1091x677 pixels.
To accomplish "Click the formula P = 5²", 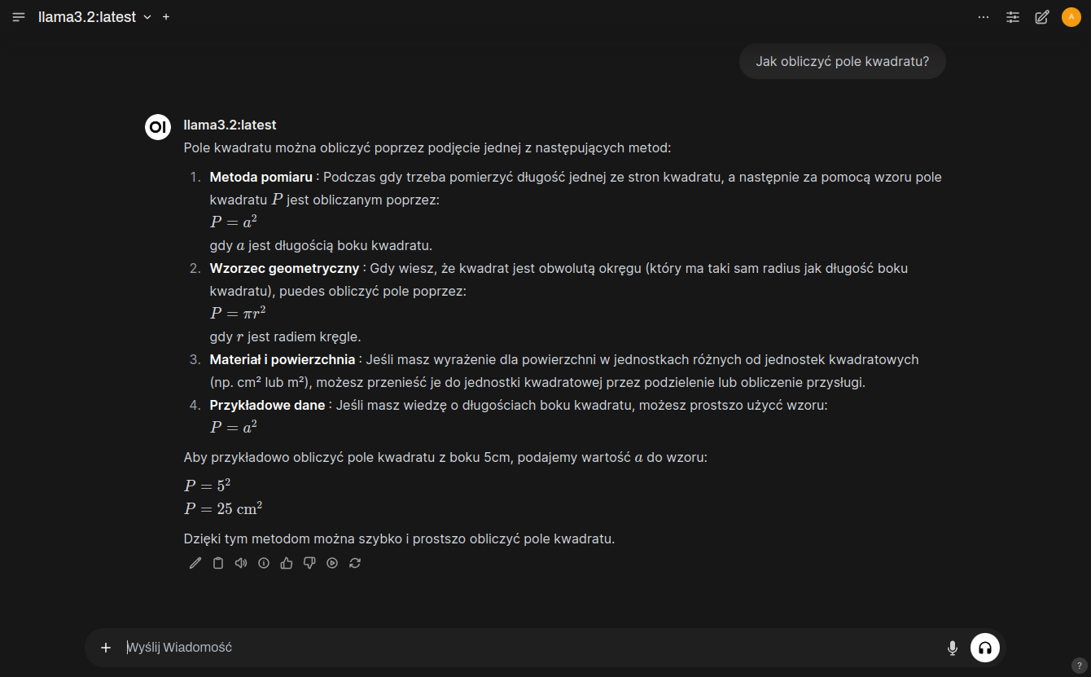I will (208, 486).
